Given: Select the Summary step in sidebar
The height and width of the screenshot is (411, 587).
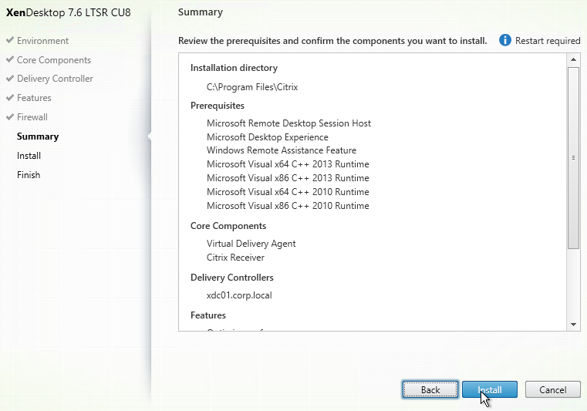Looking at the screenshot, I should tap(38, 136).
